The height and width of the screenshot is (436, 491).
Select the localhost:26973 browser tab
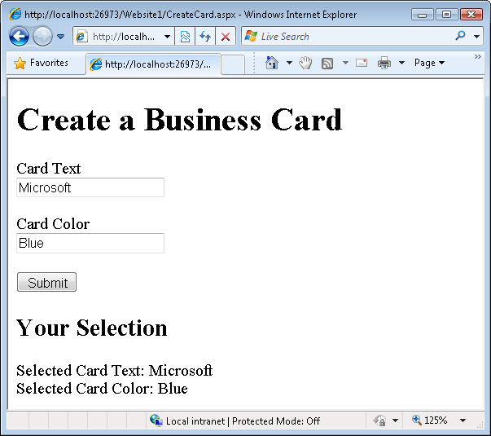point(153,64)
